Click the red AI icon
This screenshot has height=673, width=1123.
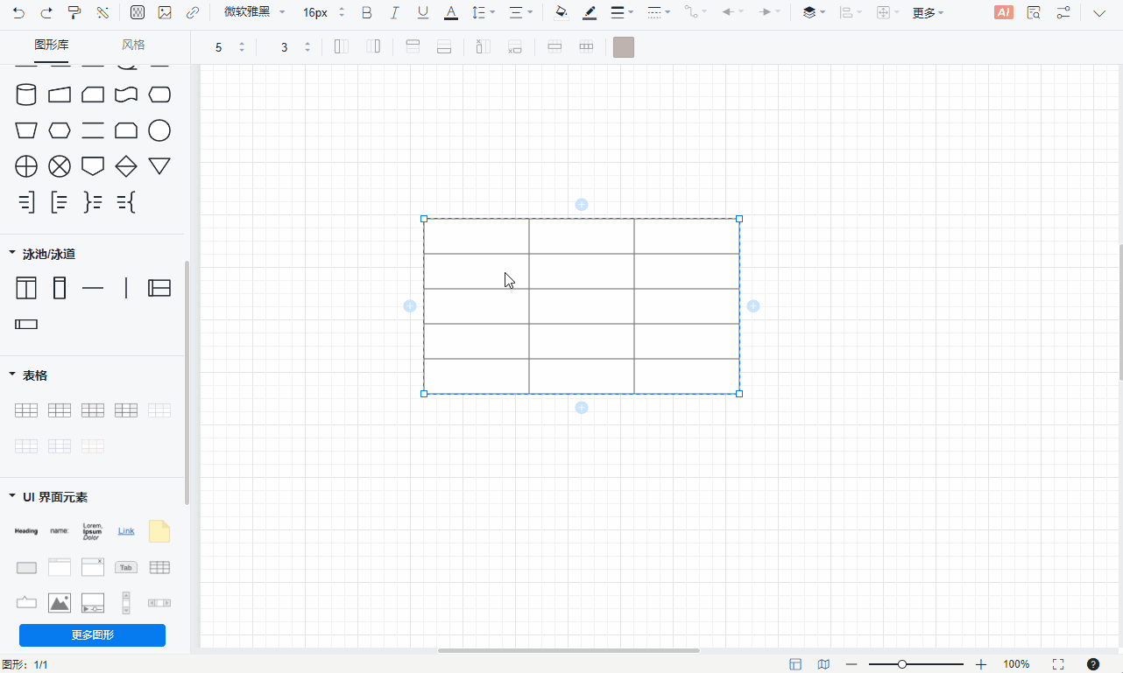click(x=1004, y=13)
